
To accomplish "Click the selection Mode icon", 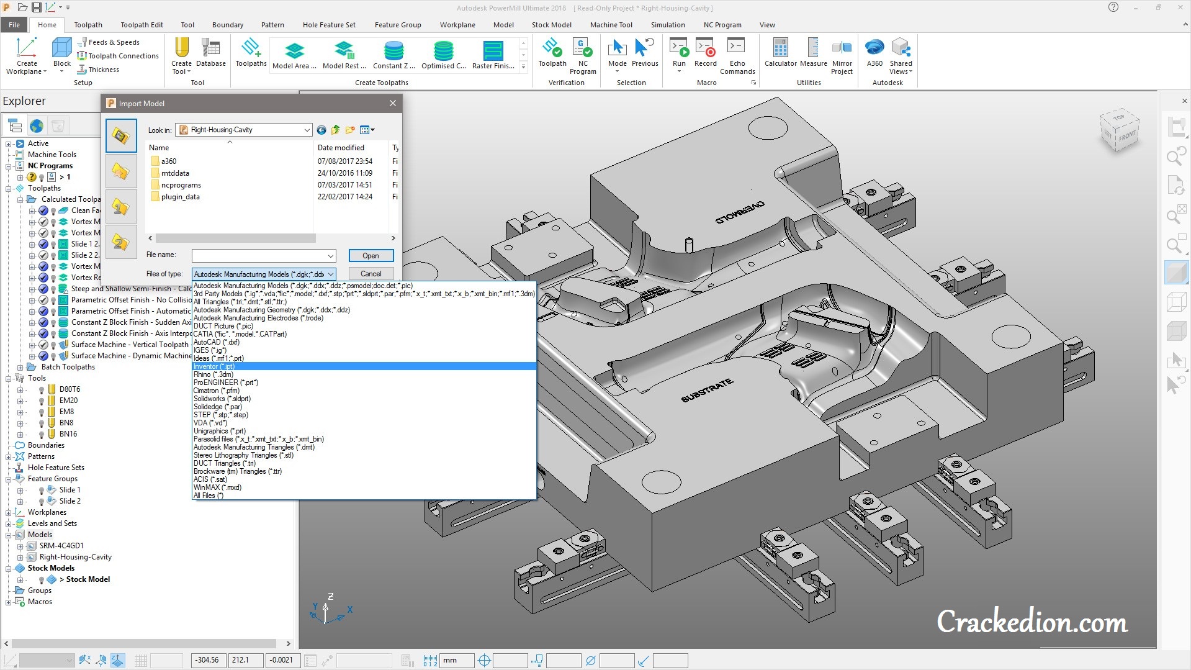I will 617,48.
